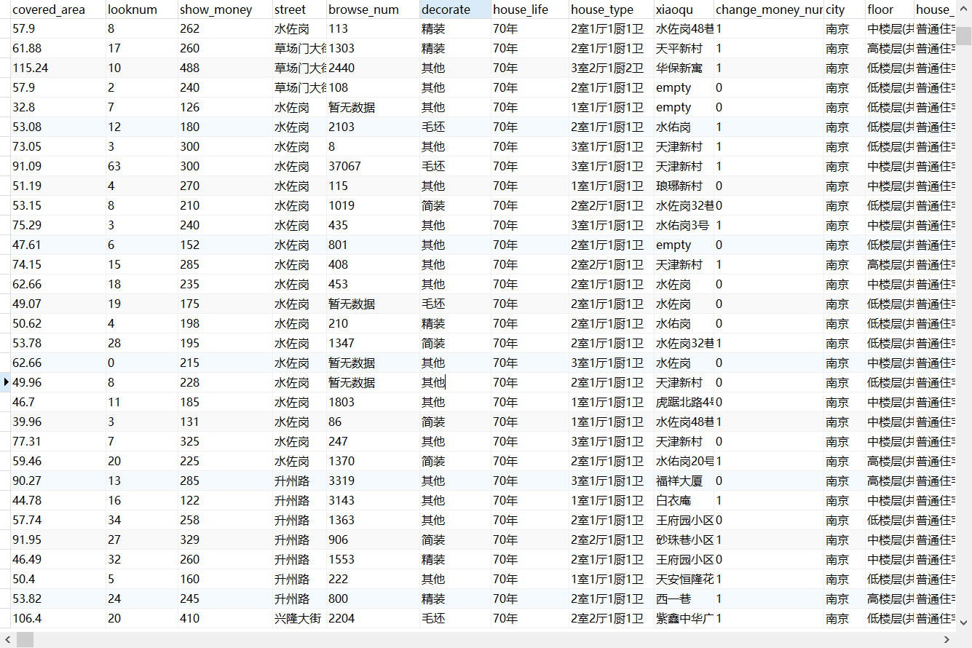Click the horizontal scrollbar right arrow
Image resolution: width=972 pixels, height=648 pixels.
pyautogui.click(x=947, y=639)
